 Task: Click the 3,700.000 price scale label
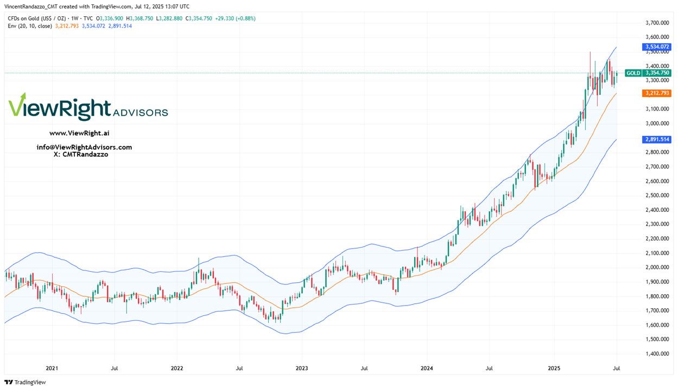tap(656, 23)
